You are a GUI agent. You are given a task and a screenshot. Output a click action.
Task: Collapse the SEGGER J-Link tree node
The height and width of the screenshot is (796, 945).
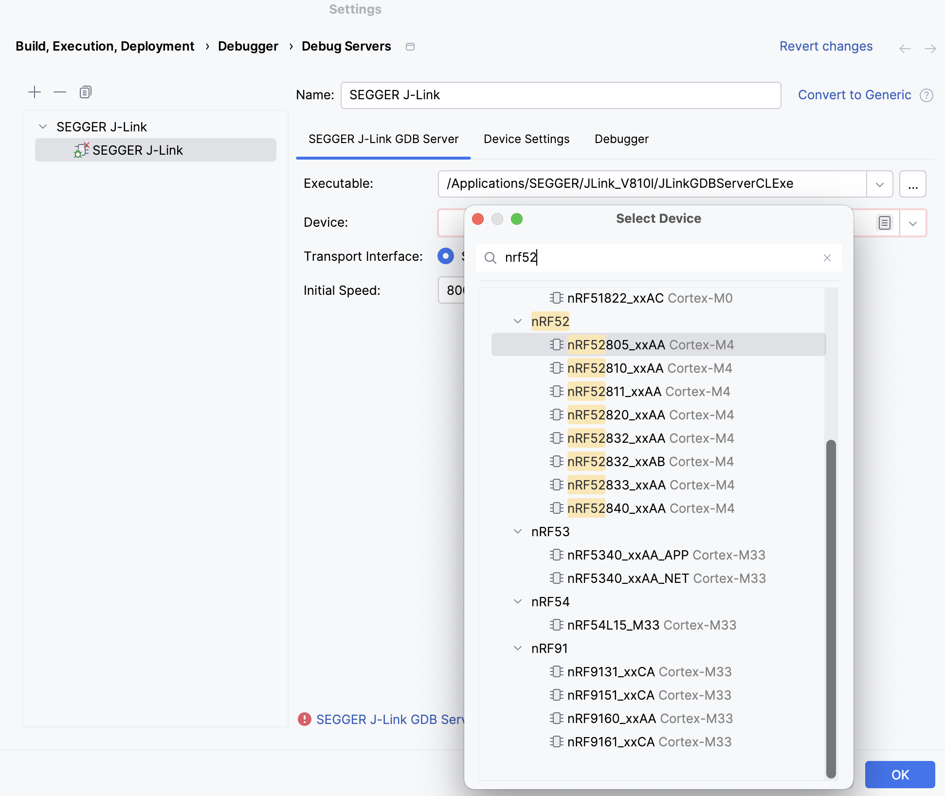[42, 127]
